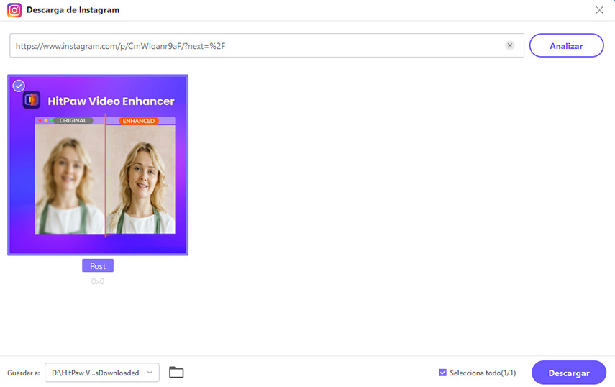Select the HitPaw Video Enhancer post thumbnail
615x387 pixels.
(98, 165)
